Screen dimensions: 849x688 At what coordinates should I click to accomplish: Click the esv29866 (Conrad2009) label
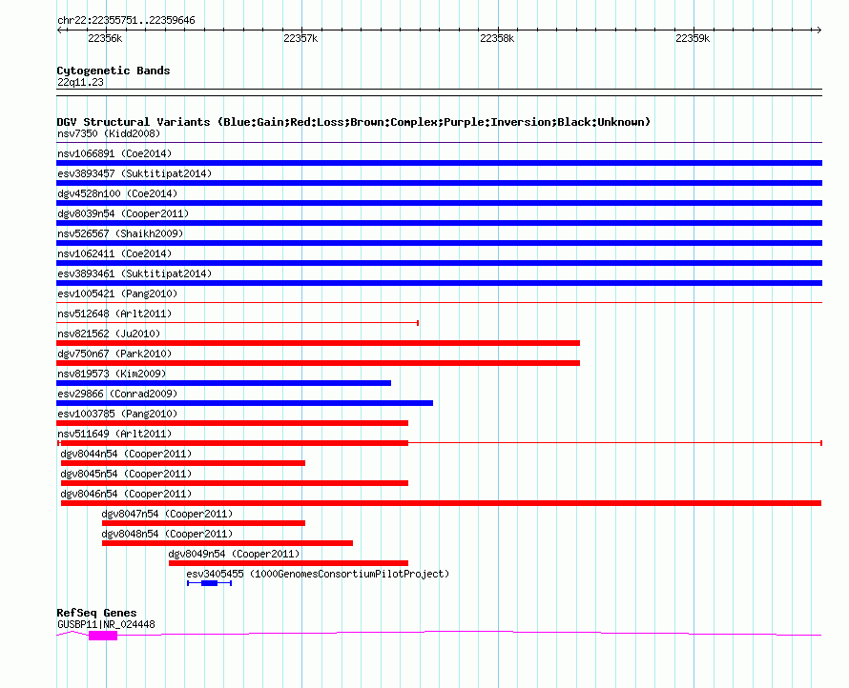point(117,394)
